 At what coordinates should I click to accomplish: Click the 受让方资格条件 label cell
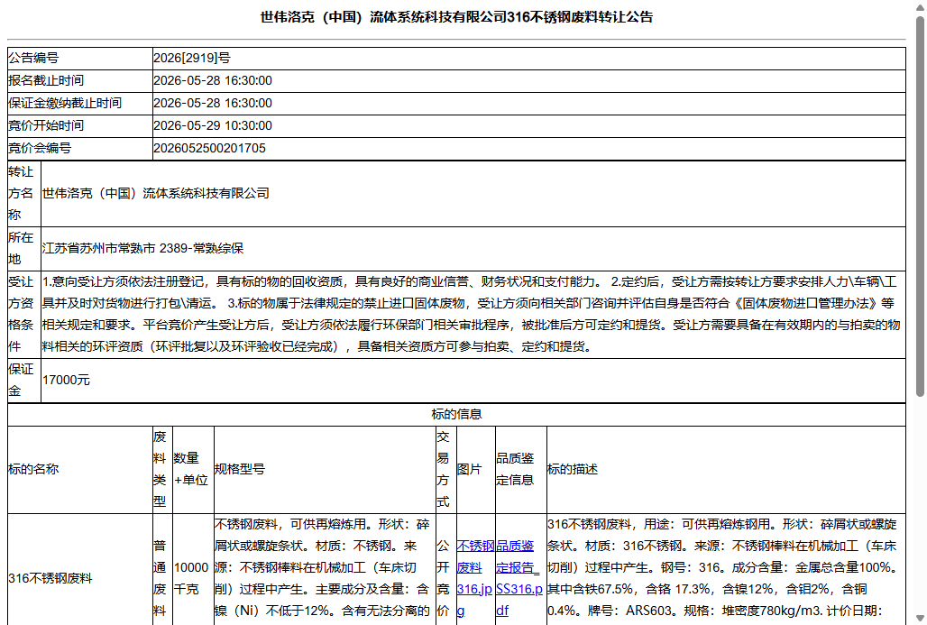[24, 314]
